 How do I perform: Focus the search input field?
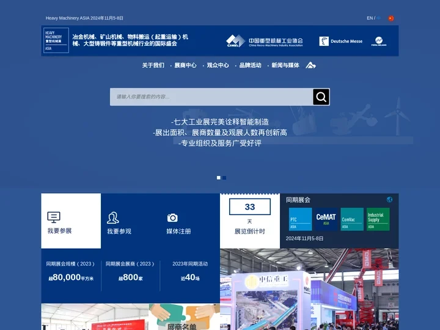[211, 97]
